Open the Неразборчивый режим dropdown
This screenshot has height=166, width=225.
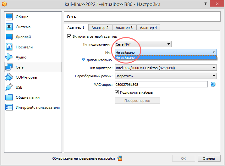[166, 76]
